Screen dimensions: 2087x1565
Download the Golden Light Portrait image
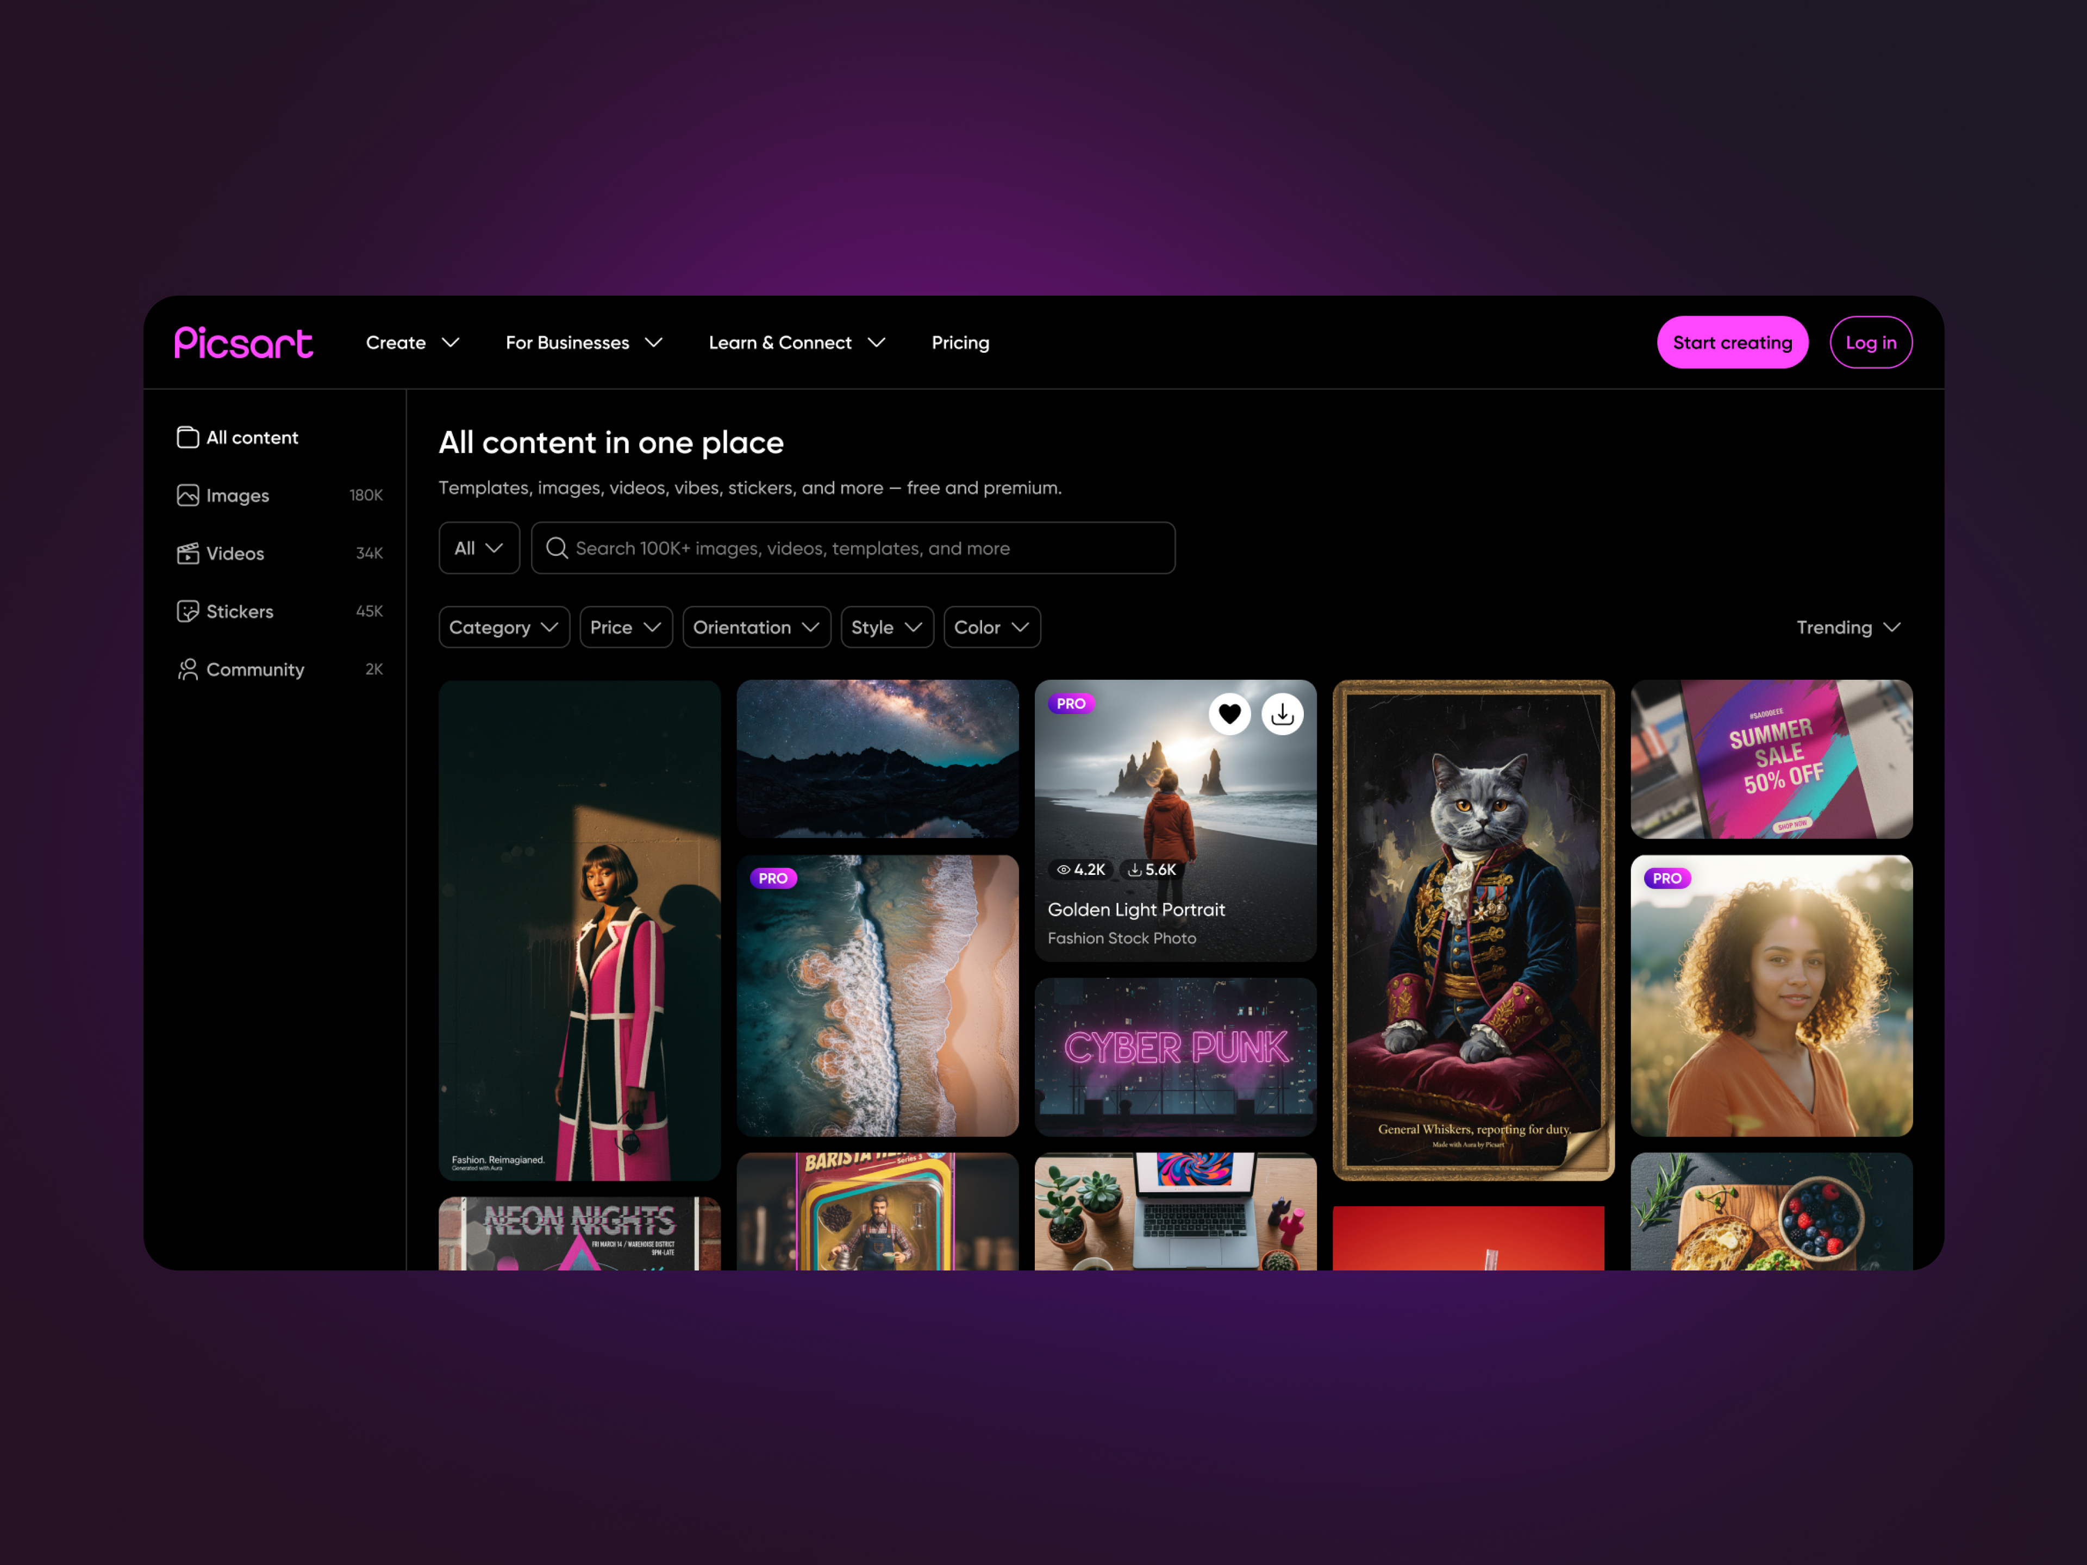pyautogui.click(x=1282, y=714)
